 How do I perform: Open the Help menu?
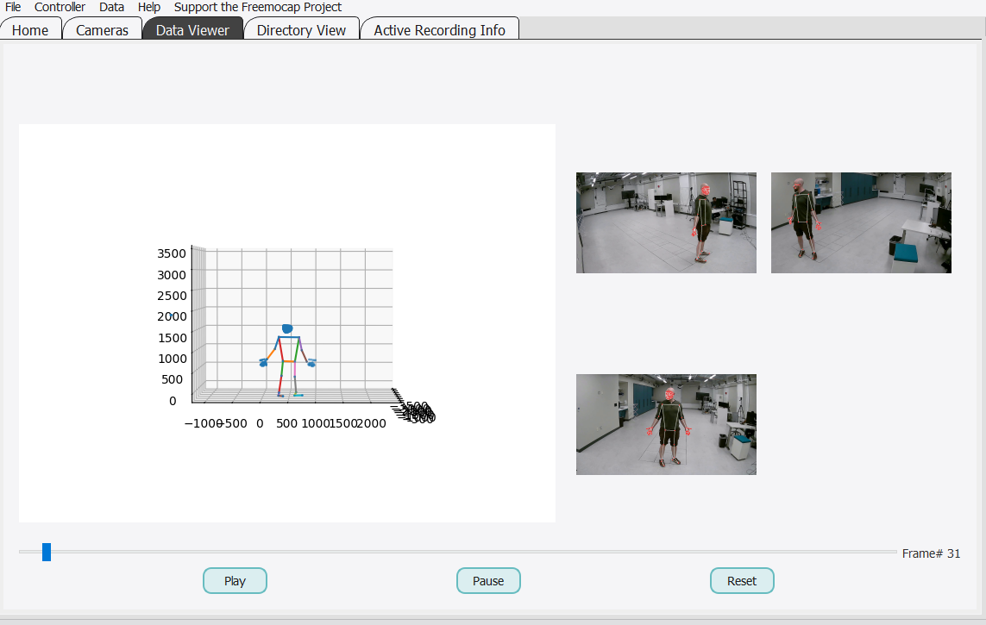(148, 7)
